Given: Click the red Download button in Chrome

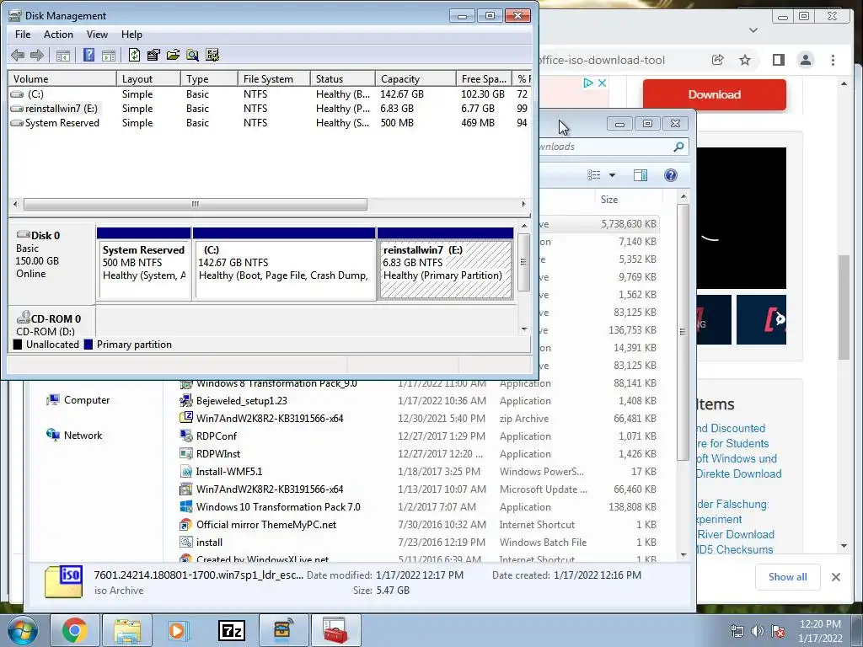Looking at the screenshot, I should coord(715,94).
